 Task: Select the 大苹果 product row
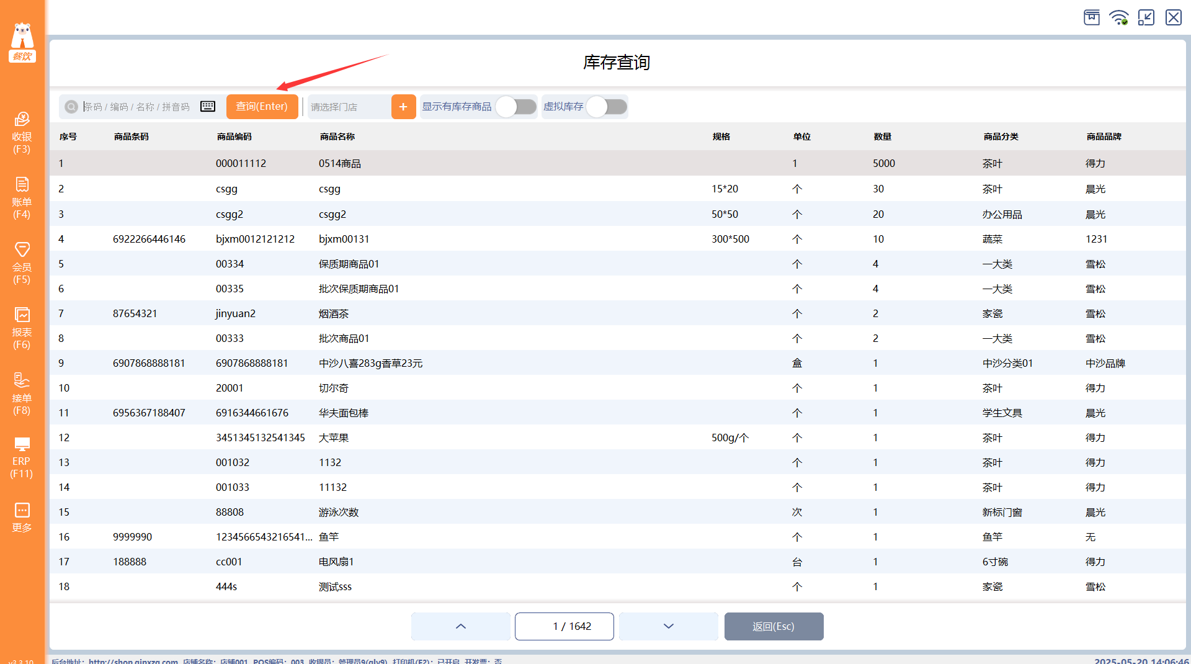[x=618, y=437]
